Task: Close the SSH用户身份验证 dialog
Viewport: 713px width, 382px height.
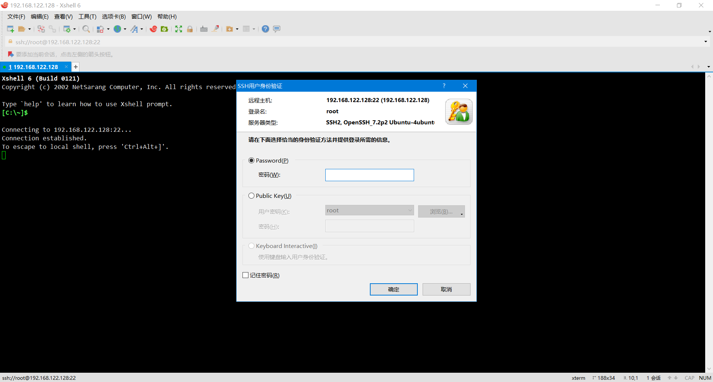Action: 465,86
